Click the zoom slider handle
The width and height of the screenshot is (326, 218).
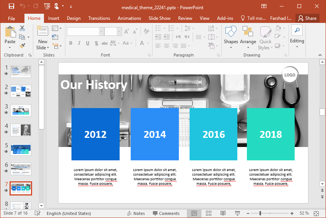click(x=261, y=213)
